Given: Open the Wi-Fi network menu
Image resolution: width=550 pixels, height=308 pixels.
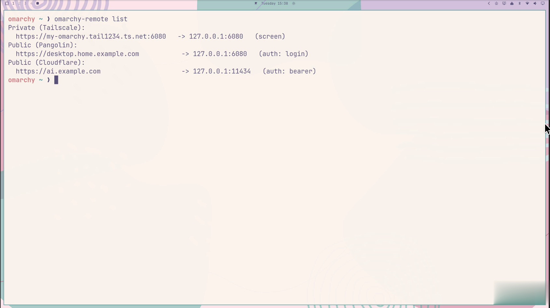Looking at the screenshot, I should [x=527, y=3].
